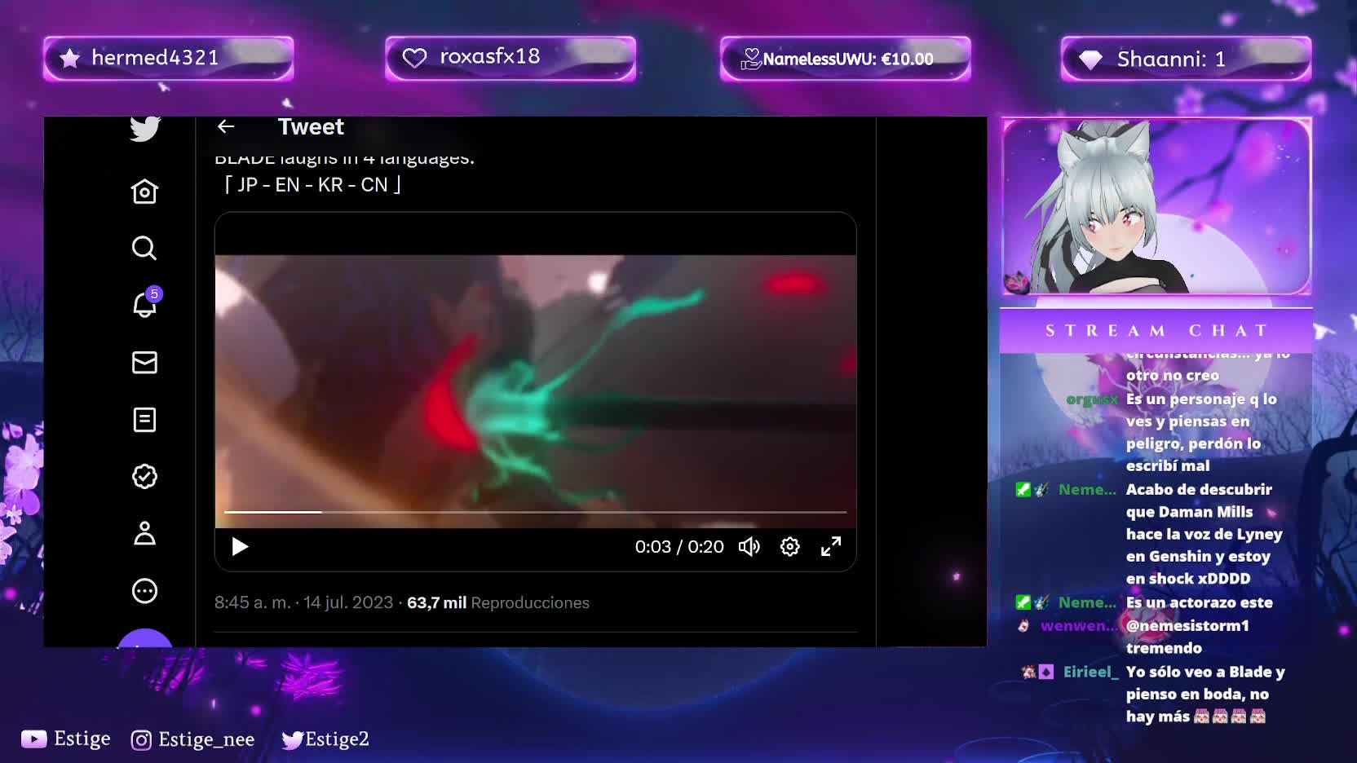
Task: Open video settings gear
Action: coord(790,547)
